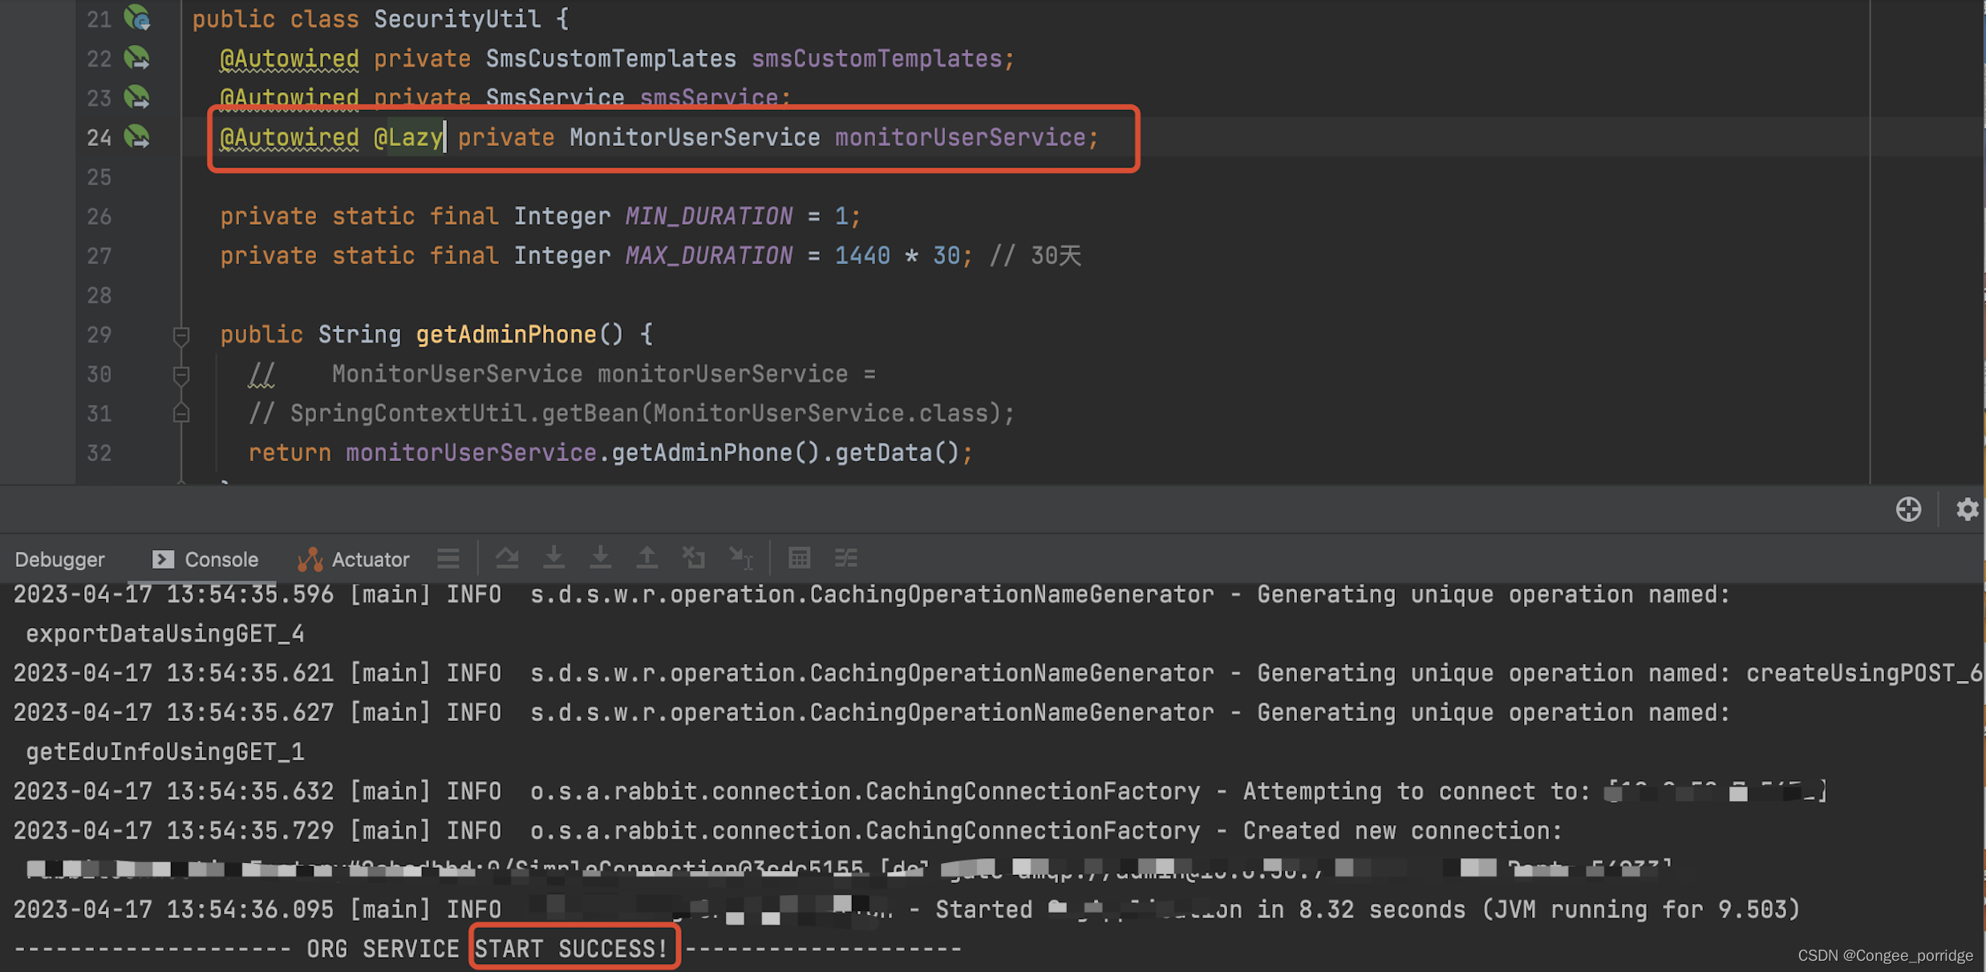The width and height of the screenshot is (1986, 972).
Task: Click the SpringContextUtil.getBean comment on line 31
Action: tap(631, 414)
